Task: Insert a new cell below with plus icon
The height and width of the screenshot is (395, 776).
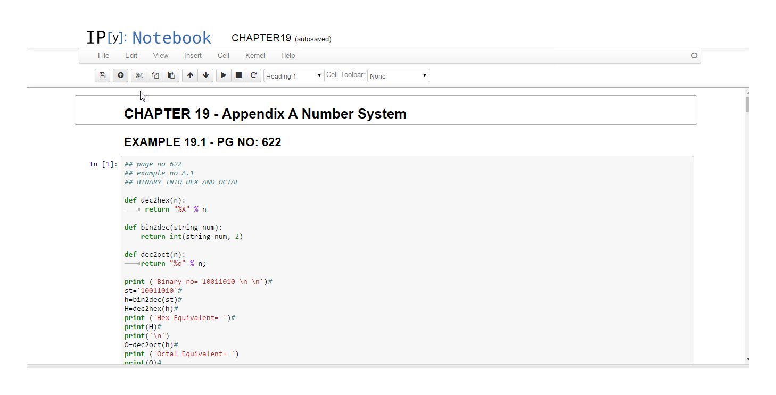Action: (120, 75)
